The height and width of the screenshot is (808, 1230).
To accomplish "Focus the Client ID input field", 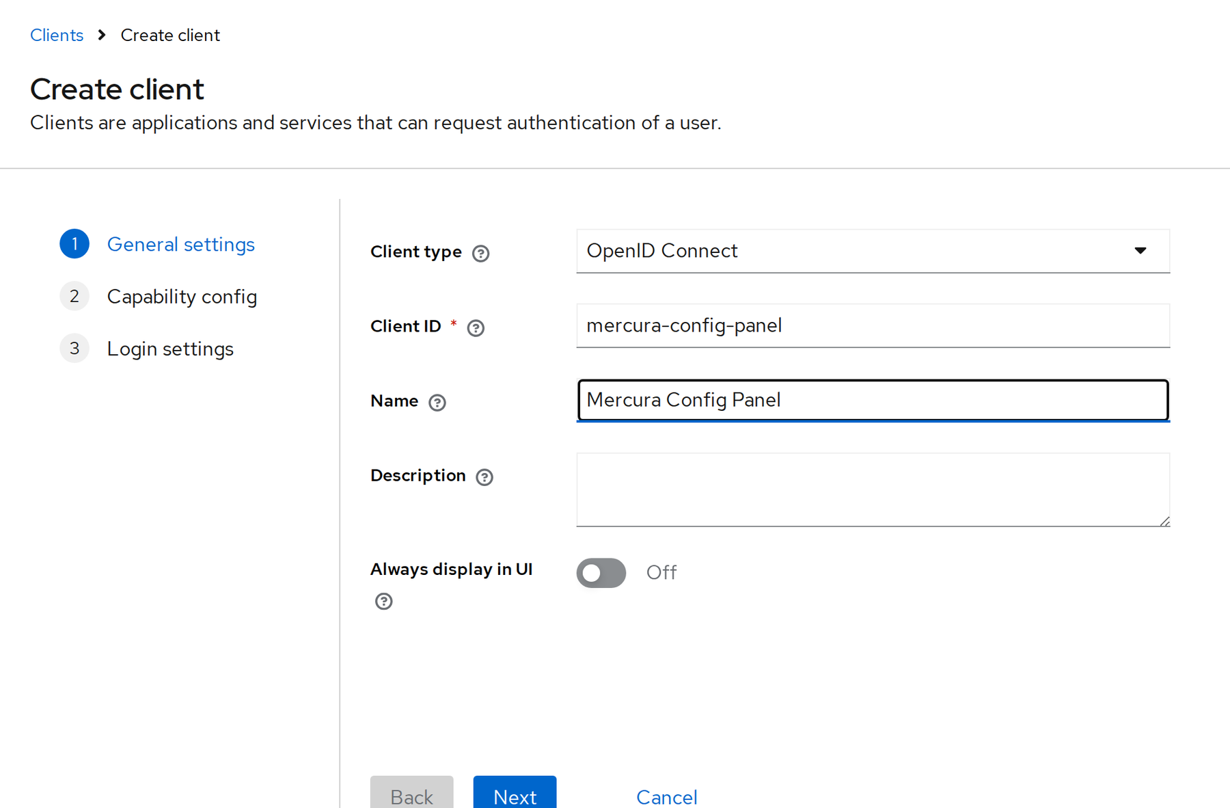I will [x=873, y=325].
